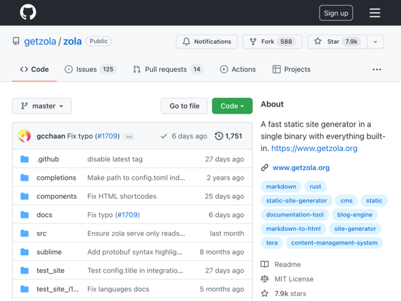Click the Sign up button
The image size is (401, 301).
336,13
